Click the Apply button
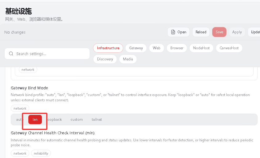260x158 pixels. click(237, 32)
